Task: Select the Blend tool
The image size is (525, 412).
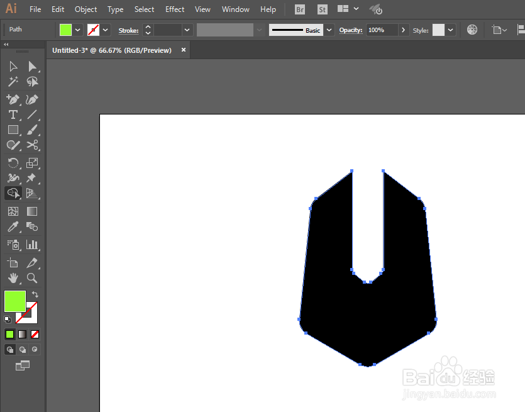Action: point(33,227)
